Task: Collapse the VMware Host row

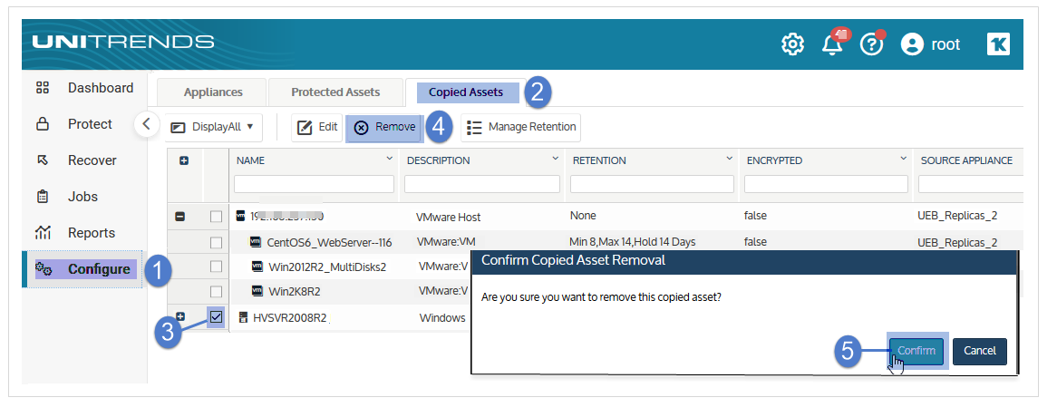Action: click(180, 217)
